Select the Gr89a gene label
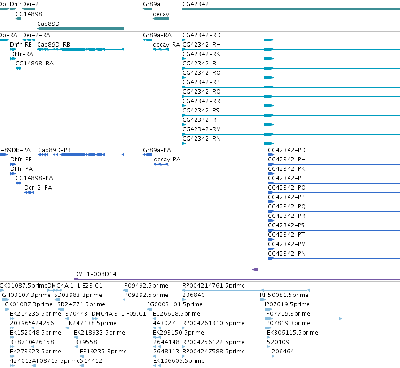 [151, 4]
